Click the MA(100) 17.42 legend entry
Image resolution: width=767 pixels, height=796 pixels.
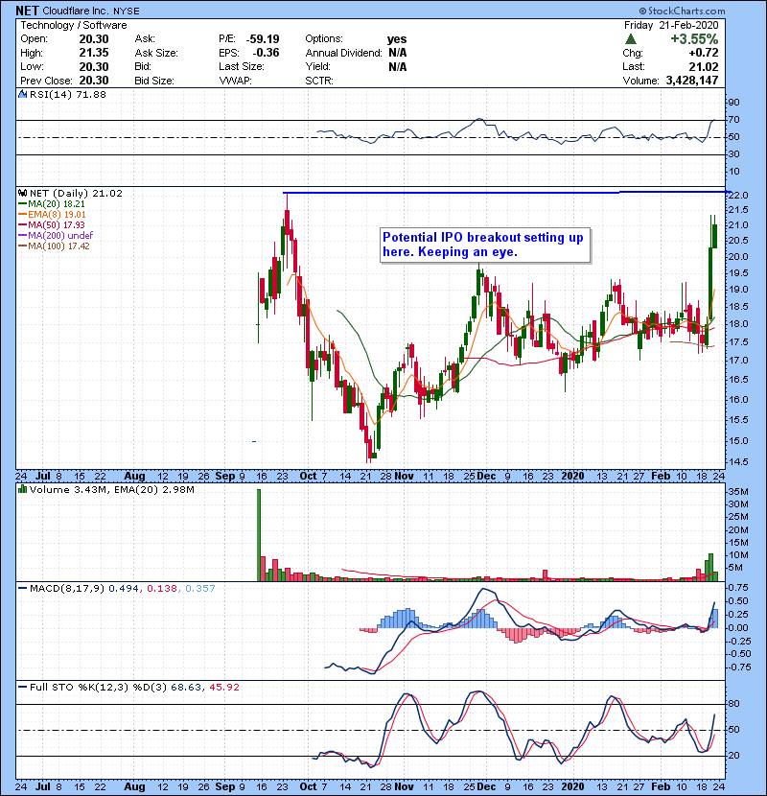[x=55, y=246]
